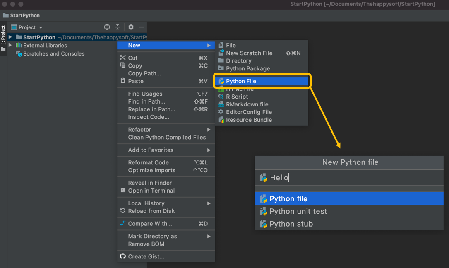Click Clean Python Compiled Files
This screenshot has width=449, height=268.
coord(166,137)
